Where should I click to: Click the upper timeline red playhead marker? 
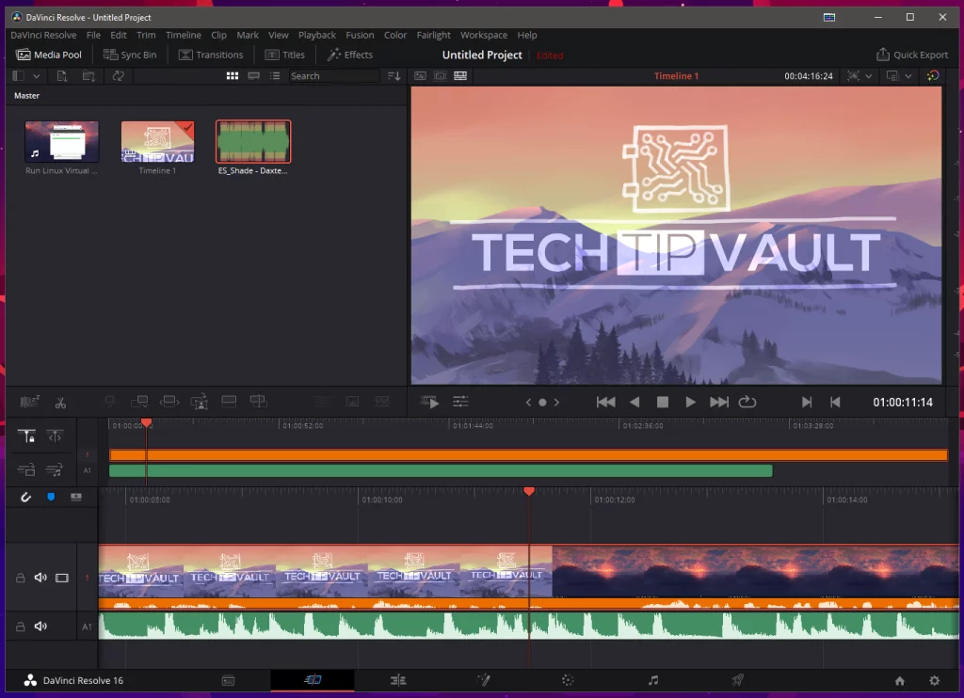(146, 422)
